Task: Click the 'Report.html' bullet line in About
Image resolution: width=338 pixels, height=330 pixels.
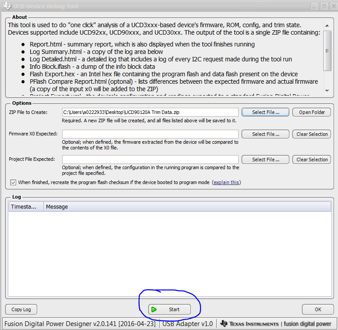Action: [x=142, y=44]
